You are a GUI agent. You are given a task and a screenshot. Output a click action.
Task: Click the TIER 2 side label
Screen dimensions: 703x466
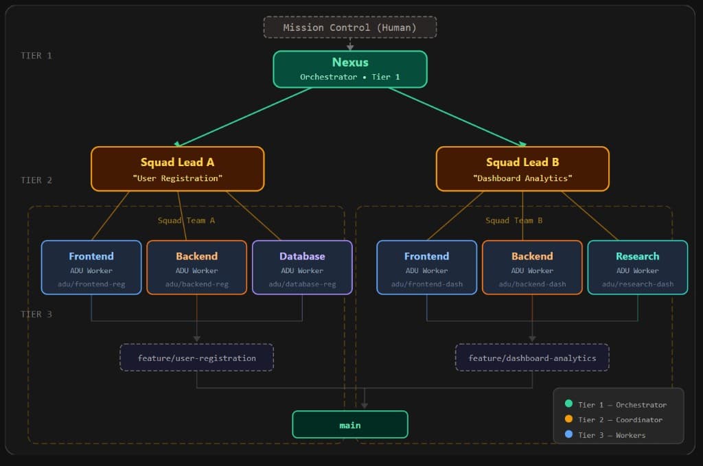pos(36,180)
